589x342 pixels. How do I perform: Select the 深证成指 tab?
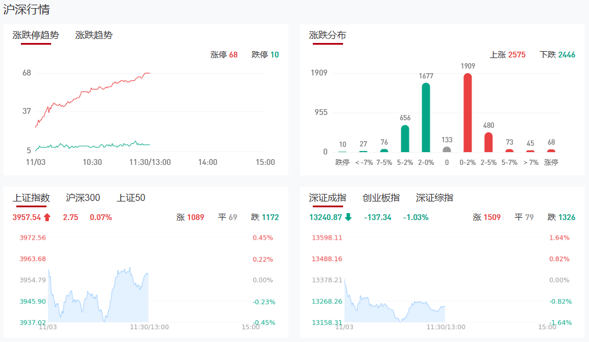pyautogui.click(x=327, y=198)
